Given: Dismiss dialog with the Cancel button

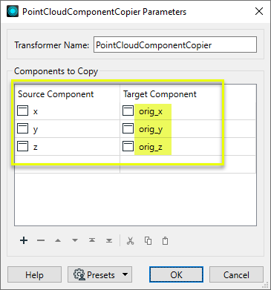Looking at the screenshot, I should point(236,274).
